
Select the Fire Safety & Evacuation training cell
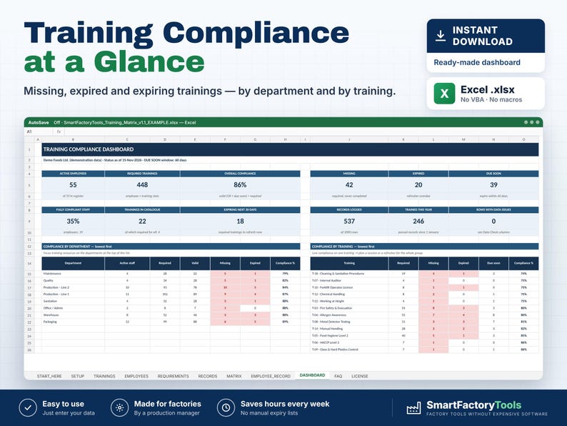(x=349, y=308)
